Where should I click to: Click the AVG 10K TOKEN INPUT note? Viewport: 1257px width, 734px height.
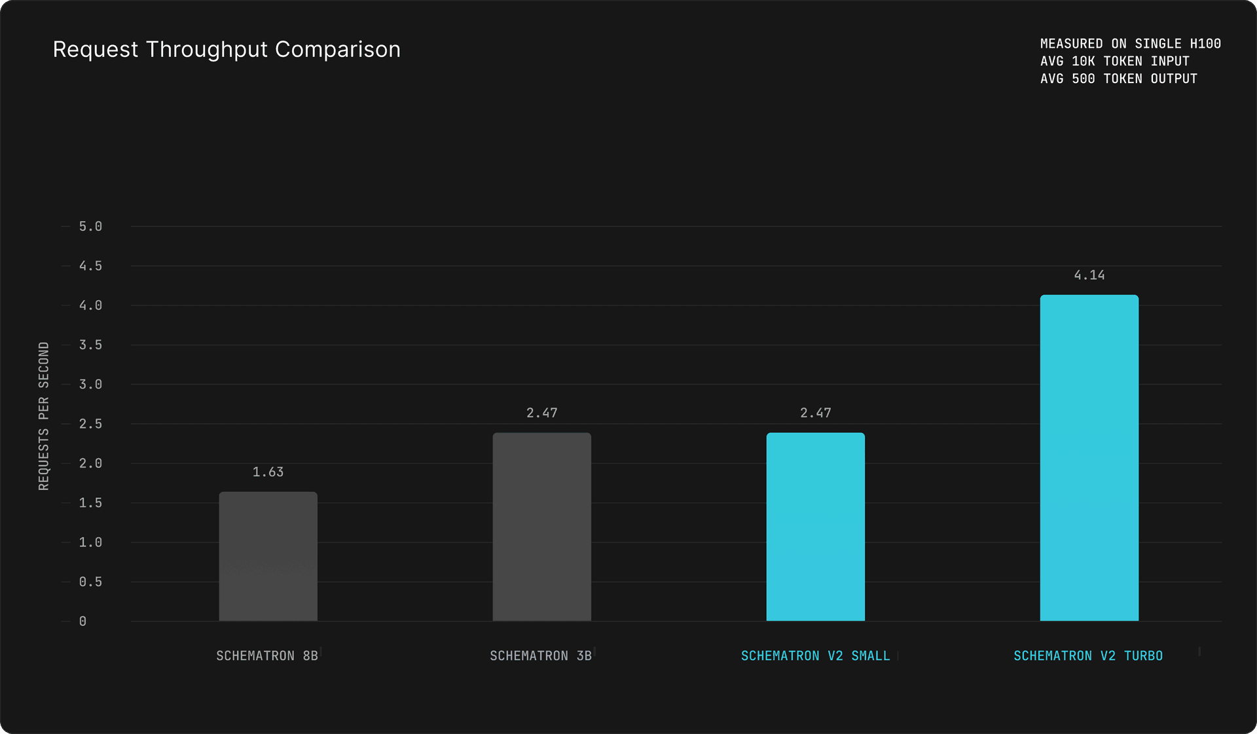(1115, 61)
